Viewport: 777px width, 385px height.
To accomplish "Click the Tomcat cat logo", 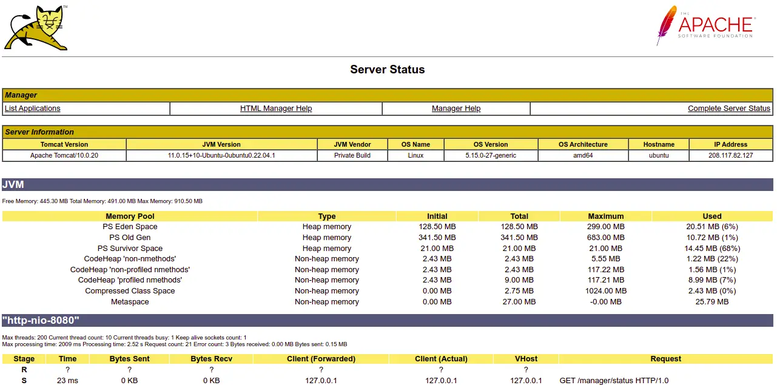I will [x=36, y=28].
